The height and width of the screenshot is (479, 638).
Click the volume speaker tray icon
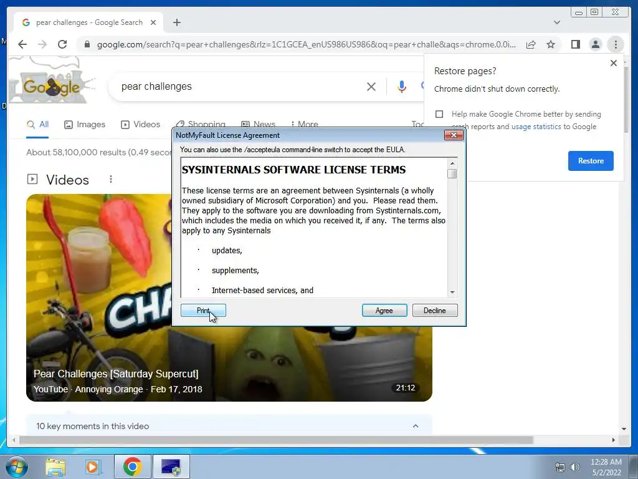click(574, 467)
